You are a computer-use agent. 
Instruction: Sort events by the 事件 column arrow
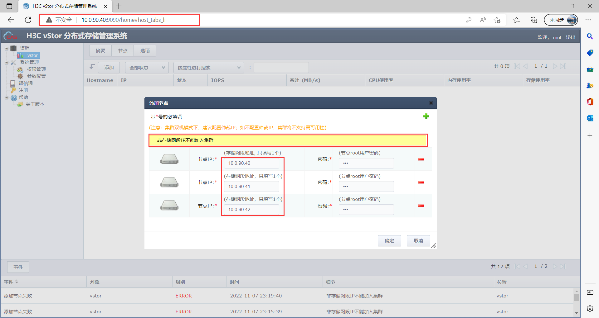tap(17, 282)
